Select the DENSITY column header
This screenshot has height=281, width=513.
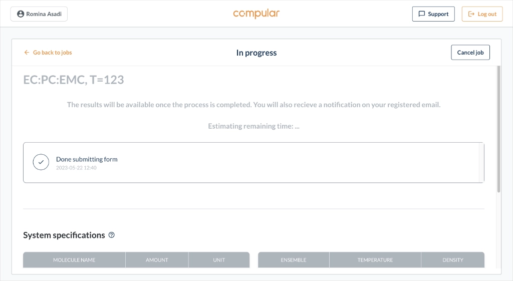(x=453, y=260)
